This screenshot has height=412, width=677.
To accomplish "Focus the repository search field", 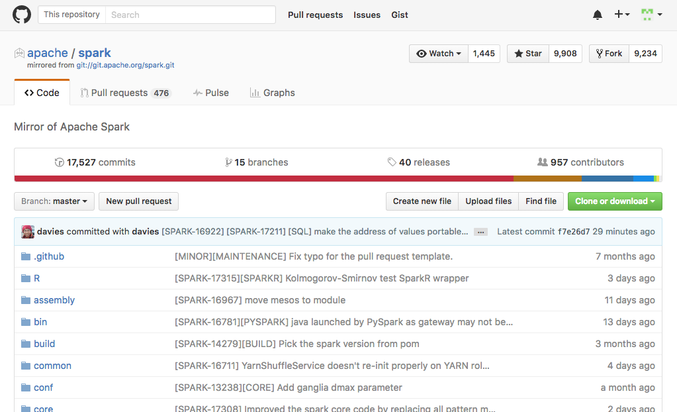I will pos(190,15).
